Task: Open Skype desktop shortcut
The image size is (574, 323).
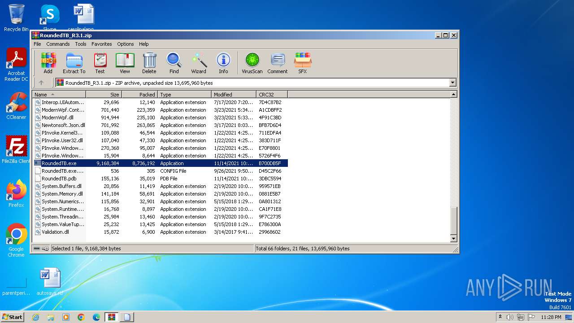Action: (x=49, y=17)
